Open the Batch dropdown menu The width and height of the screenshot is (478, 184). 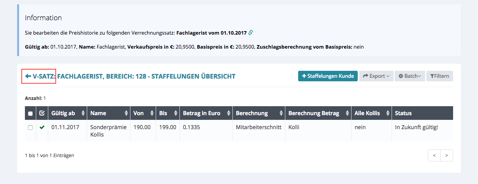(409, 76)
